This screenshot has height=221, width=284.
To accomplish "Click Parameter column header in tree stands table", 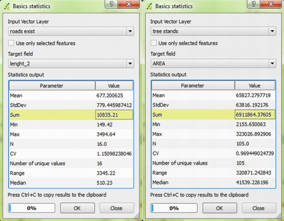I will point(193,86).
